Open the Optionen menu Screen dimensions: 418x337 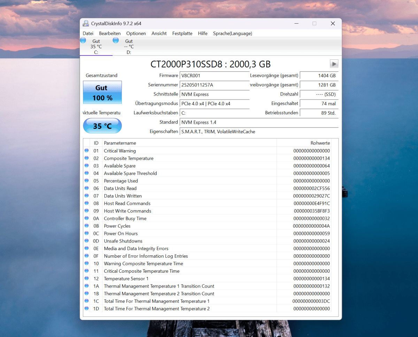136,33
